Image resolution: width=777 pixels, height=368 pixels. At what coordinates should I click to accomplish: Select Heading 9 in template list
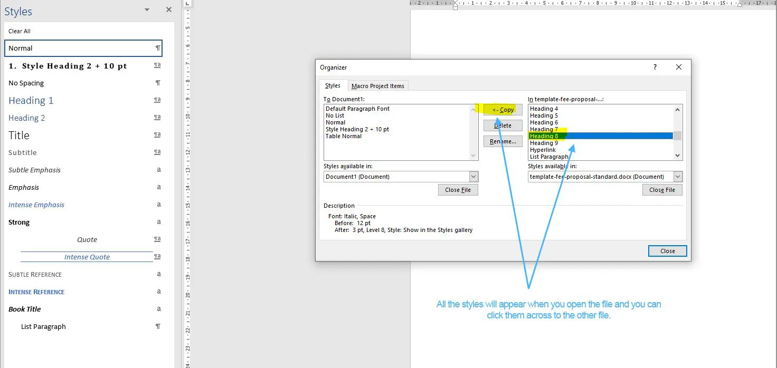click(x=544, y=143)
